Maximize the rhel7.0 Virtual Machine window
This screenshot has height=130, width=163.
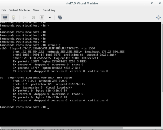(152, 3)
